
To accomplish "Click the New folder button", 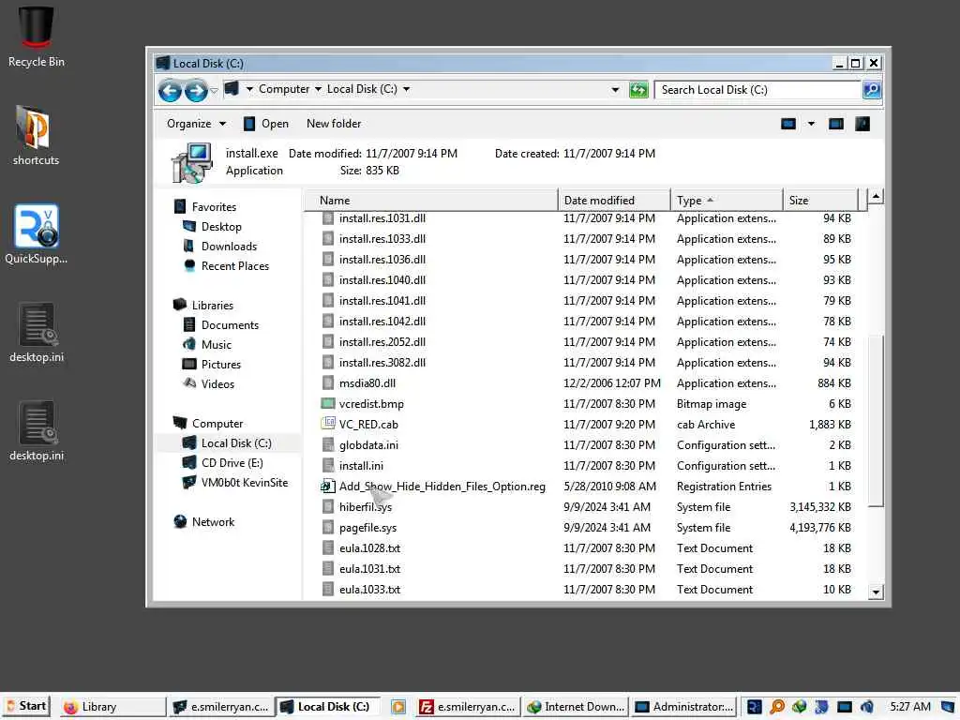I will (334, 125).
